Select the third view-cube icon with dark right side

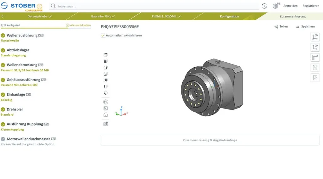(x=105, y=68)
